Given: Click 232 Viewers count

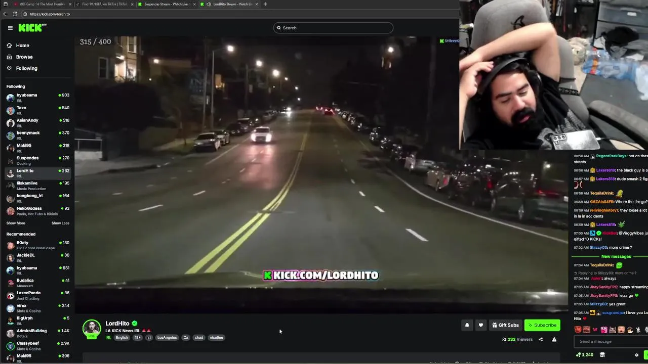Looking at the screenshot, I should [x=517, y=339].
